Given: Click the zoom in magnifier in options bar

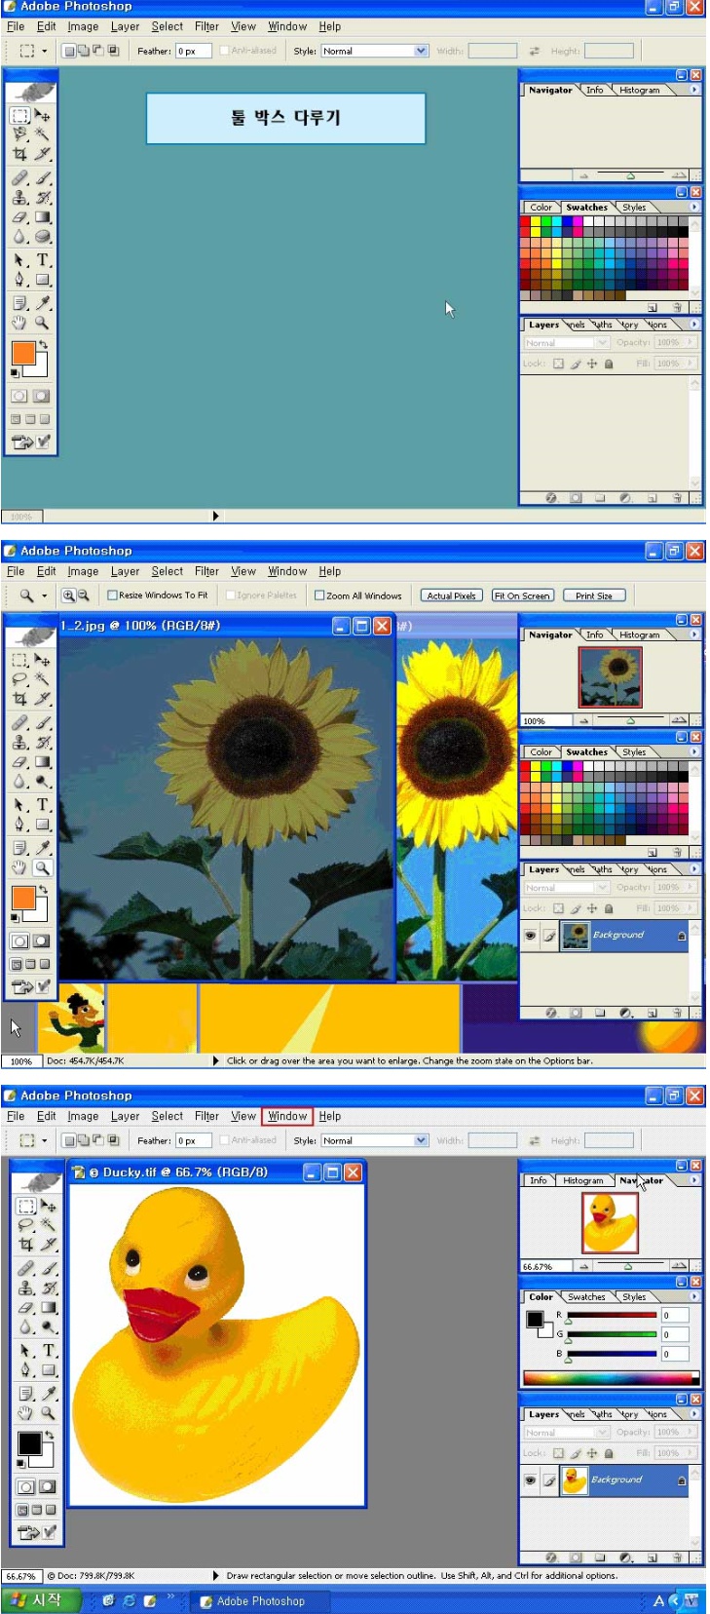Looking at the screenshot, I should pyautogui.click(x=69, y=596).
